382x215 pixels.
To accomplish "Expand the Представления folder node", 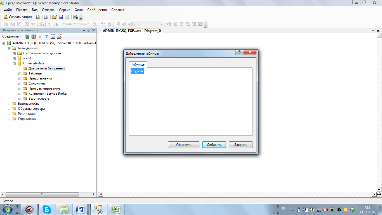I will coord(20,78).
